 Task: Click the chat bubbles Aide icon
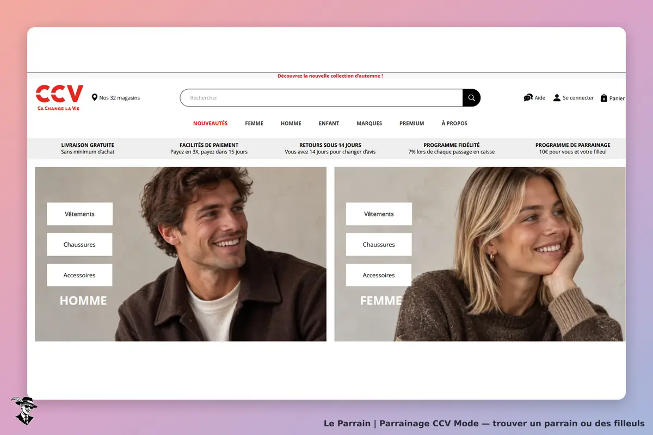(528, 98)
